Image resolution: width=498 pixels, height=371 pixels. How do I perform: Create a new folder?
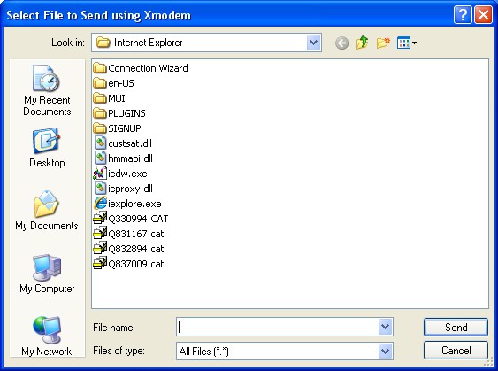pos(383,43)
